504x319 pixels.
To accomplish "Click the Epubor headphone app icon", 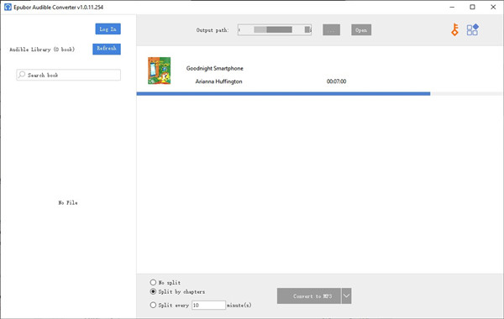I will pos(8,7).
